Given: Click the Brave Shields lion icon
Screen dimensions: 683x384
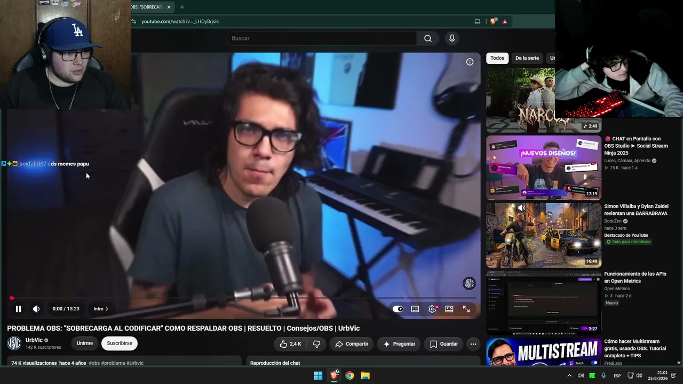Looking at the screenshot, I should (x=494, y=21).
